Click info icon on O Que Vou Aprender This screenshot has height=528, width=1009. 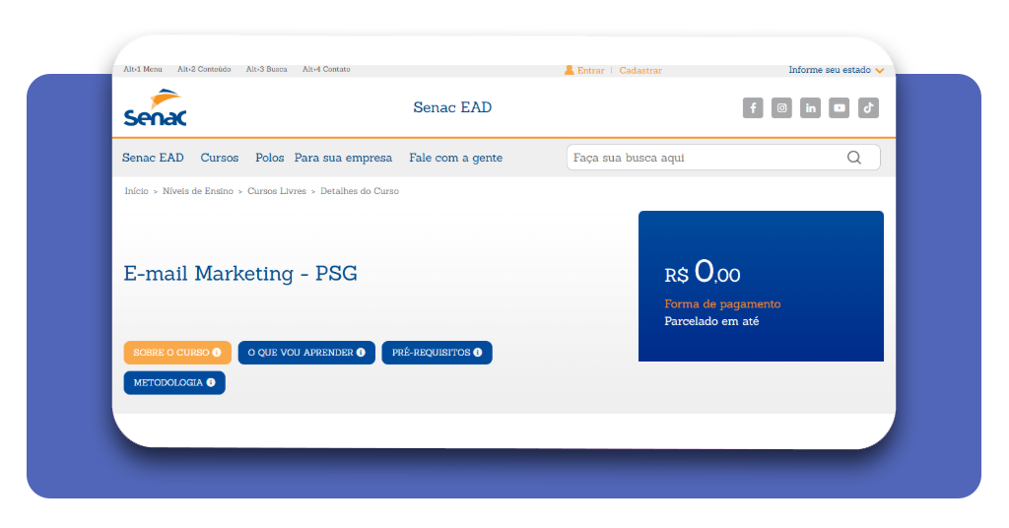point(361,353)
